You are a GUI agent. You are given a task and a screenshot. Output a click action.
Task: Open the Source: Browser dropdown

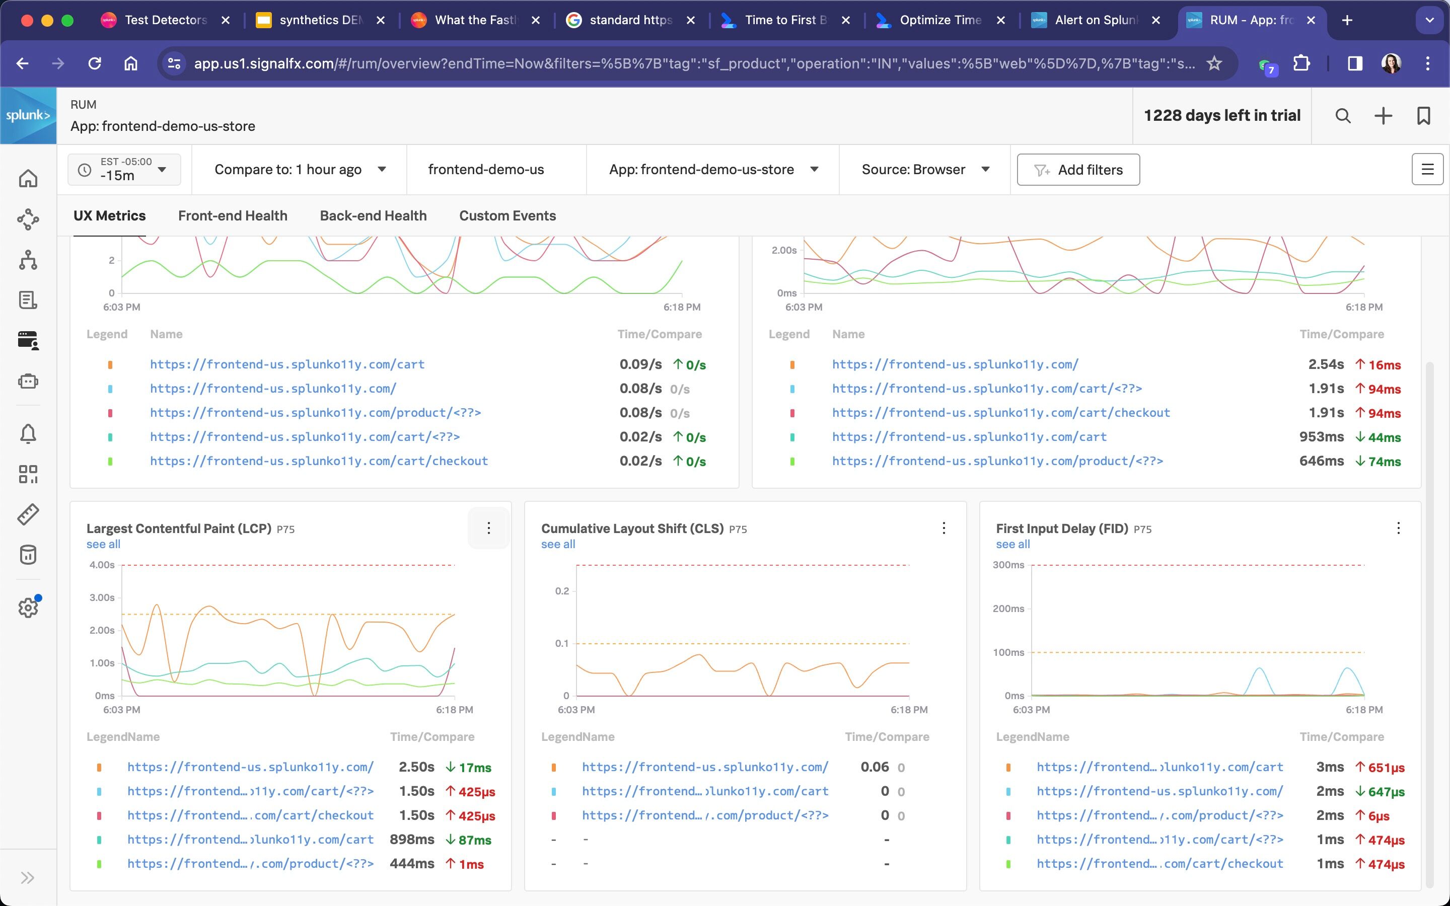click(924, 170)
